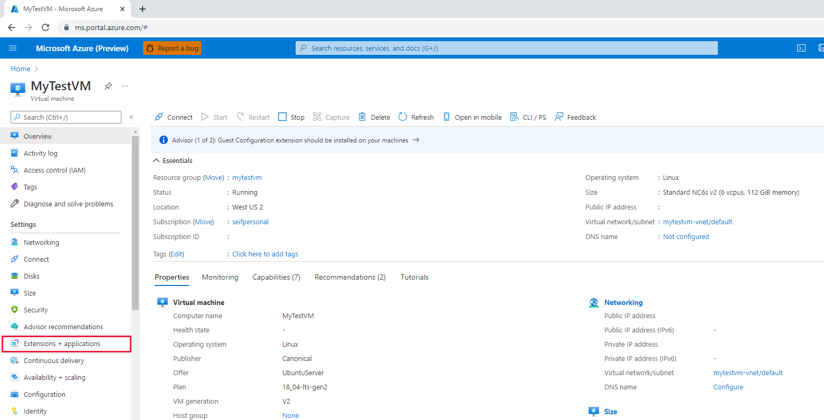Collapse the left sidebar with the double chevron
824x420 pixels.
(x=131, y=117)
